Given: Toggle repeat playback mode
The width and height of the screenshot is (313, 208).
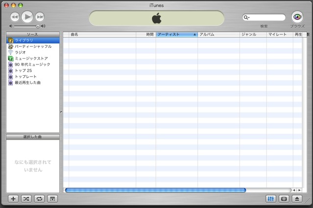Looking at the screenshot, I should click(39, 199).
